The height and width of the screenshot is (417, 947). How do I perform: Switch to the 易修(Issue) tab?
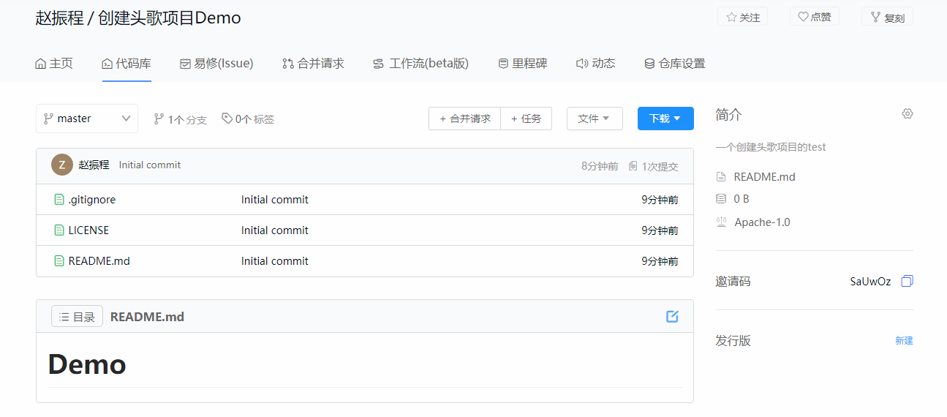(216, 64)
